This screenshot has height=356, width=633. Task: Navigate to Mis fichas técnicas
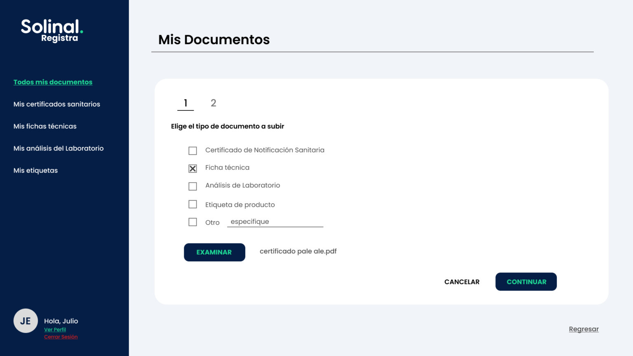click(x=45, y=126)
